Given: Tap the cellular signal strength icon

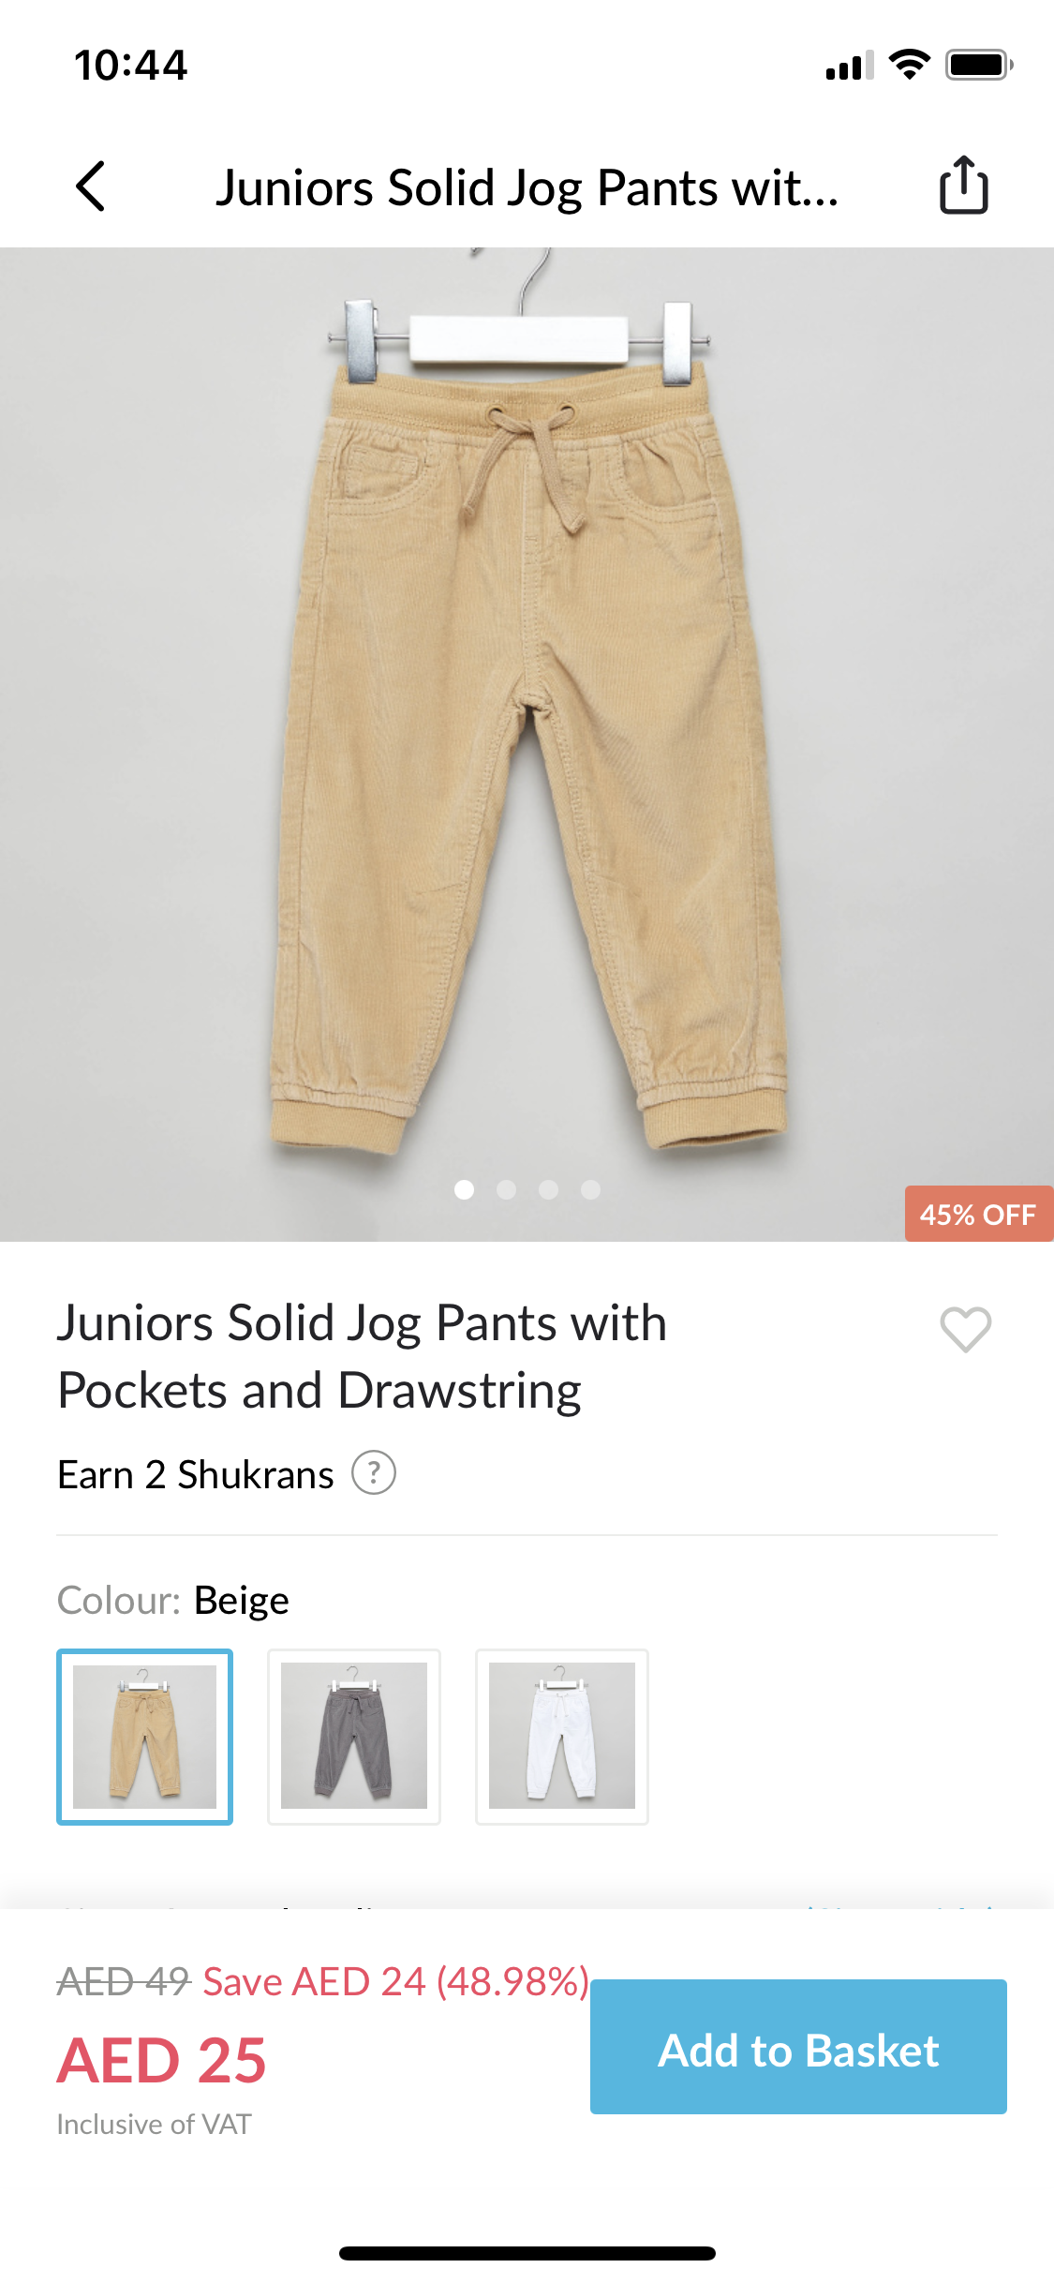Looking at the screenshot, I should [849, 66].
